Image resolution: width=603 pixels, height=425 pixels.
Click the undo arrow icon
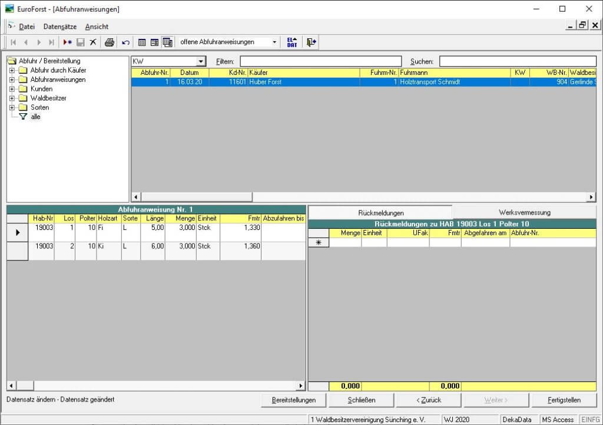click(125, 42)
